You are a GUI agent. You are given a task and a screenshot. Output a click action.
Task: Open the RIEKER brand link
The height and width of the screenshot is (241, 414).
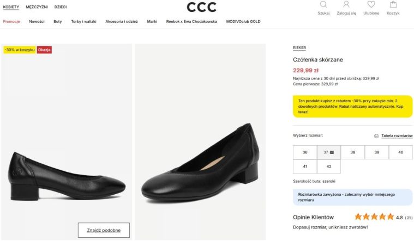pyautogui.click(x=299, y=48)
